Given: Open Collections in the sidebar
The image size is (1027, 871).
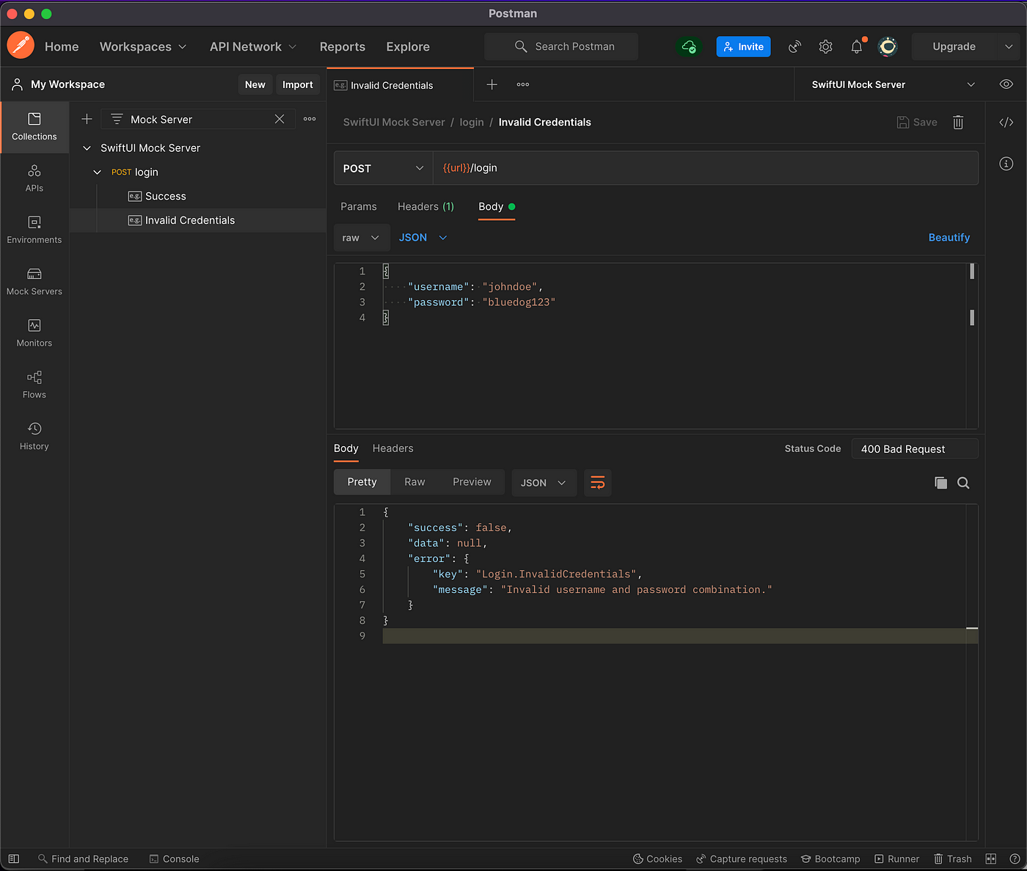Looking at the screenshot, I should [34, 127].
